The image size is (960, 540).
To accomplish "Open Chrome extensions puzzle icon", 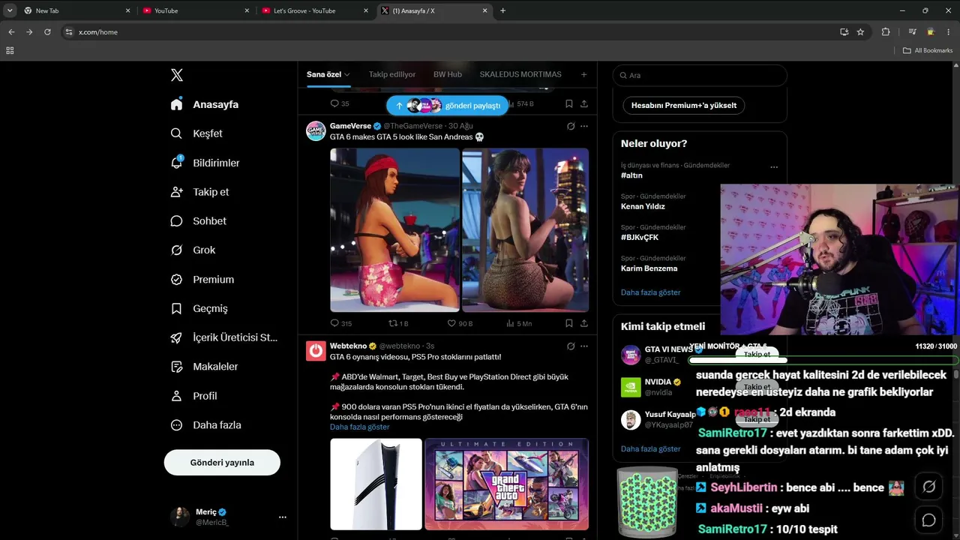I will 886,32.
